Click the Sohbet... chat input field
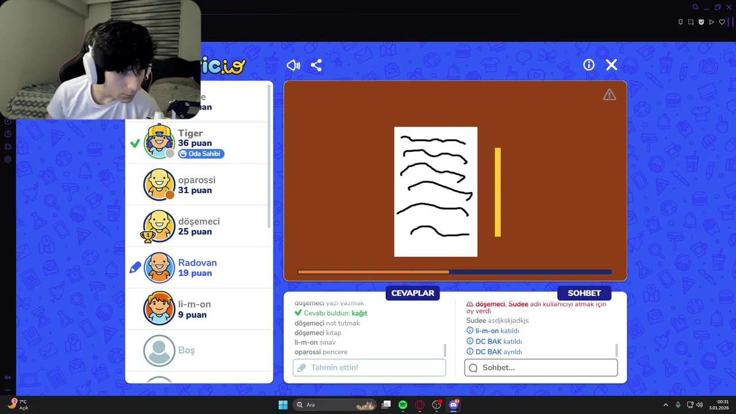736x414 pixels. pos(541,367)
